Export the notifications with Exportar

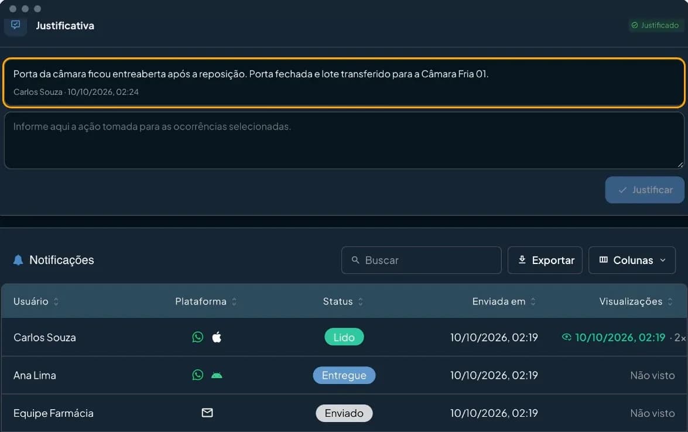pyautogui.click(x=545, y=260)
